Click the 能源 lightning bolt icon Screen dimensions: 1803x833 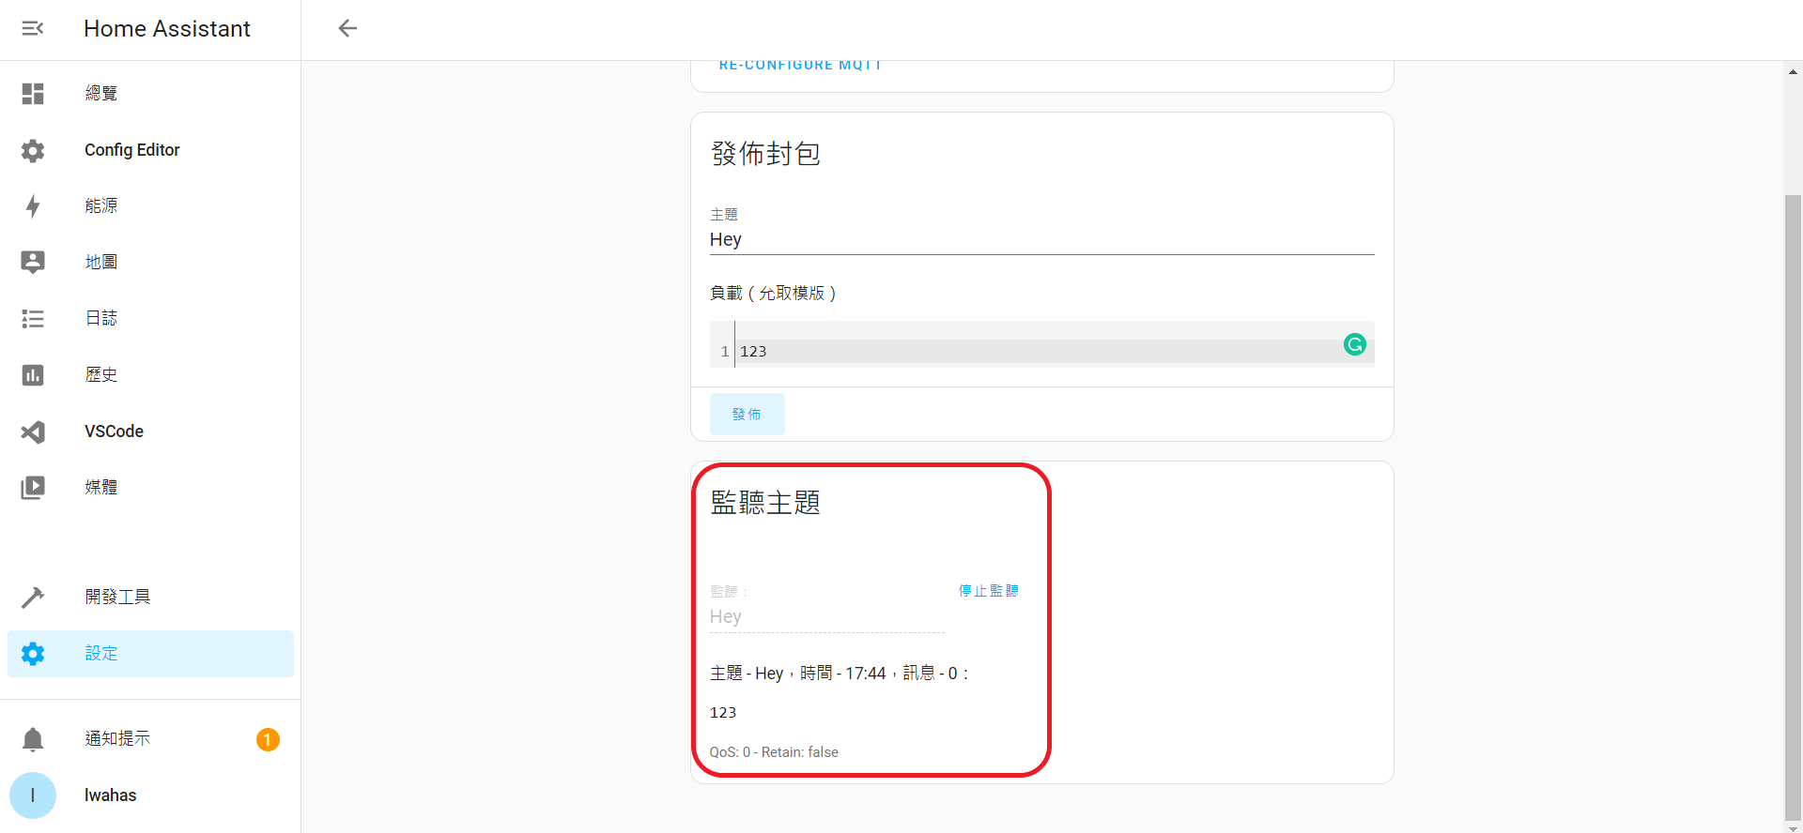click(x=33, y=206)
